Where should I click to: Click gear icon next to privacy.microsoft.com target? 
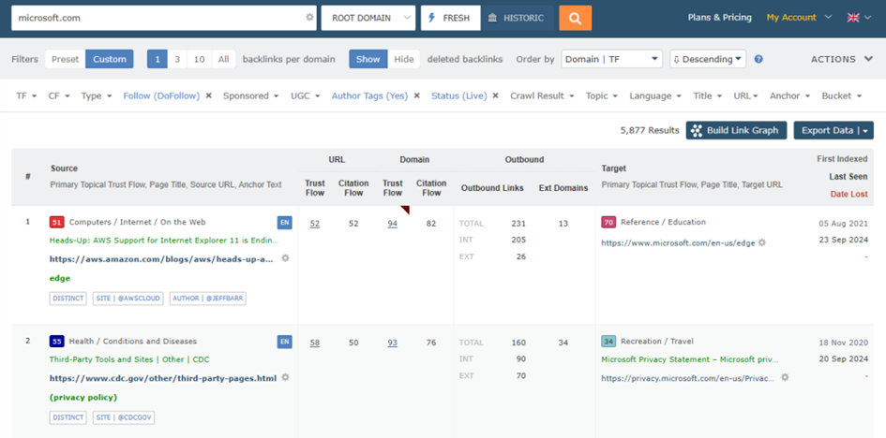coord(785,377)
